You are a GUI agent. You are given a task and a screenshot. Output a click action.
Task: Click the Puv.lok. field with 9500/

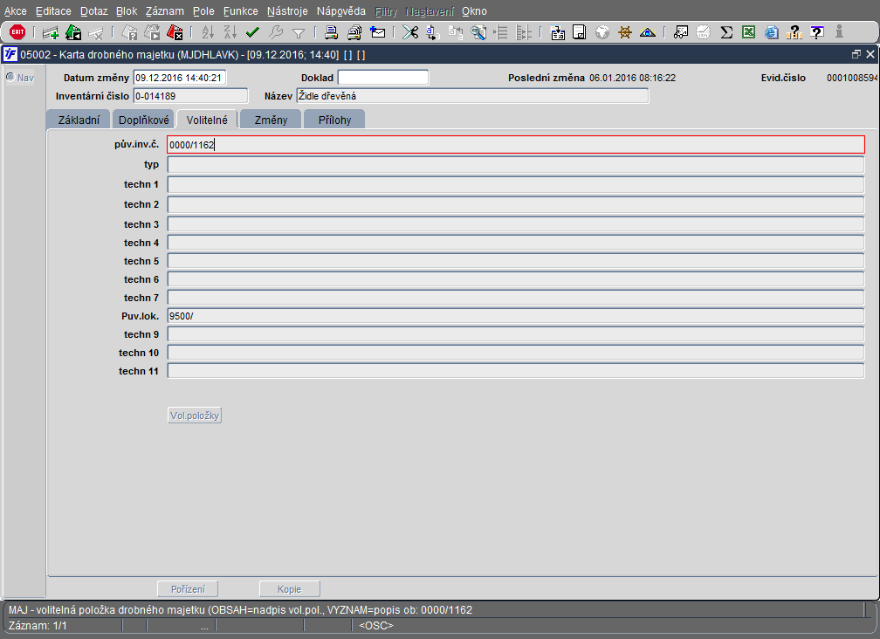[x=516, y=316]
